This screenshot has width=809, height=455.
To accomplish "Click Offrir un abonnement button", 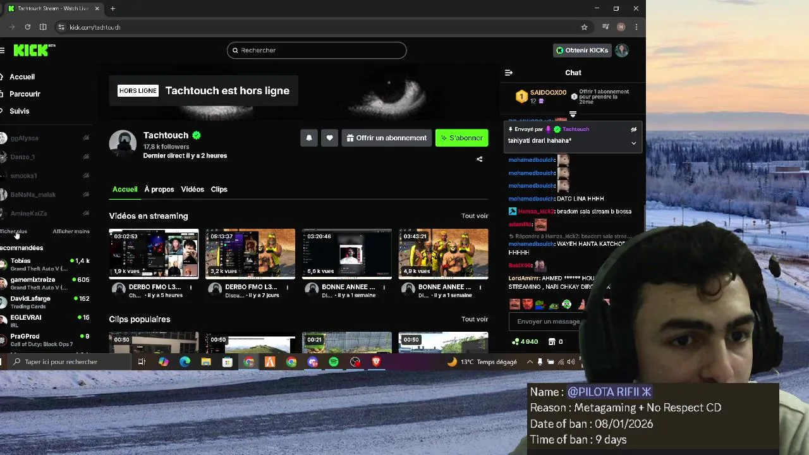I will [386, 138].
